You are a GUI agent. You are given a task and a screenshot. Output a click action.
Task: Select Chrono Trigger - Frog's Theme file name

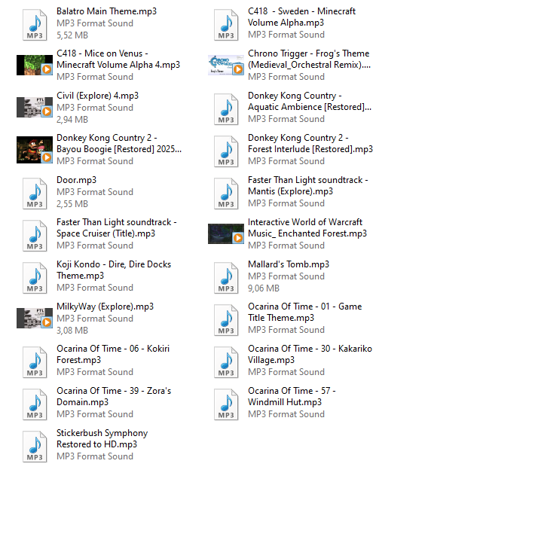310,59
